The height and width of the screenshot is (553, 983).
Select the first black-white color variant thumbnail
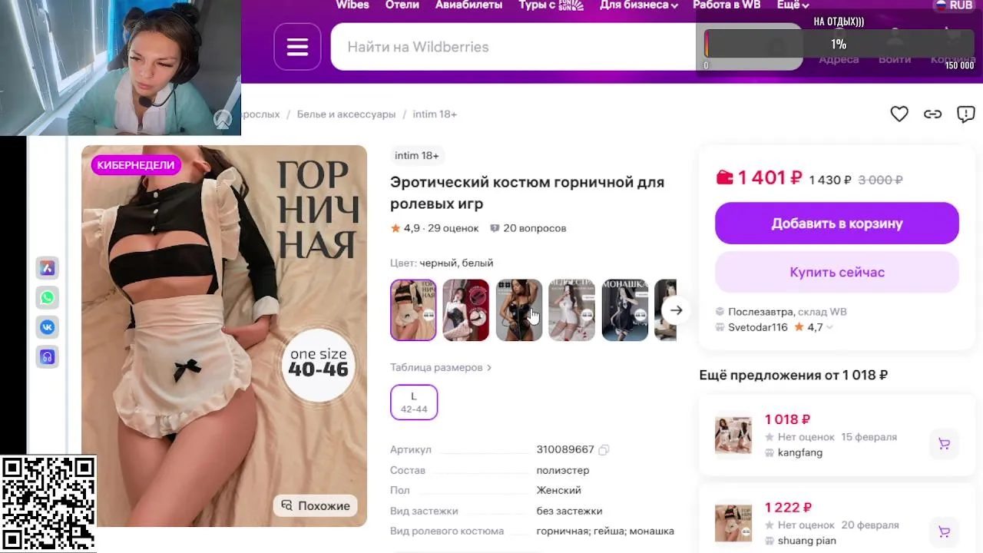click(413, 310)
